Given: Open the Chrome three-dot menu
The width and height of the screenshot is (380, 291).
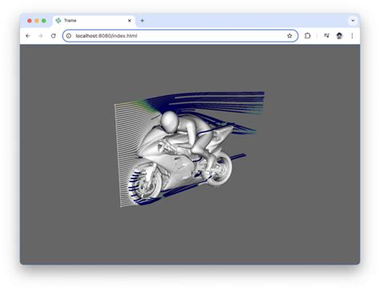Looking at the screenshot, I should [352, 36].
